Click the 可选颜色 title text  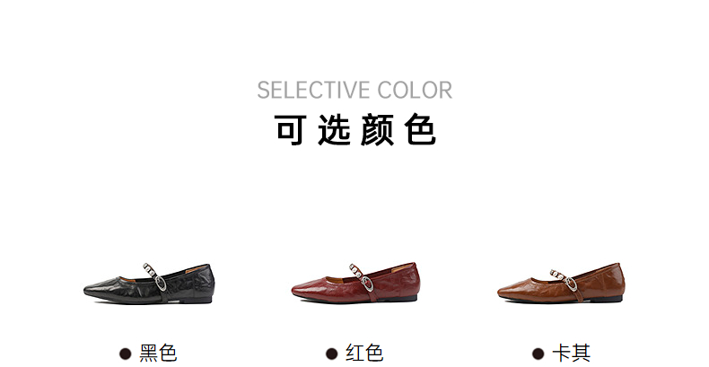pos(355,130)
